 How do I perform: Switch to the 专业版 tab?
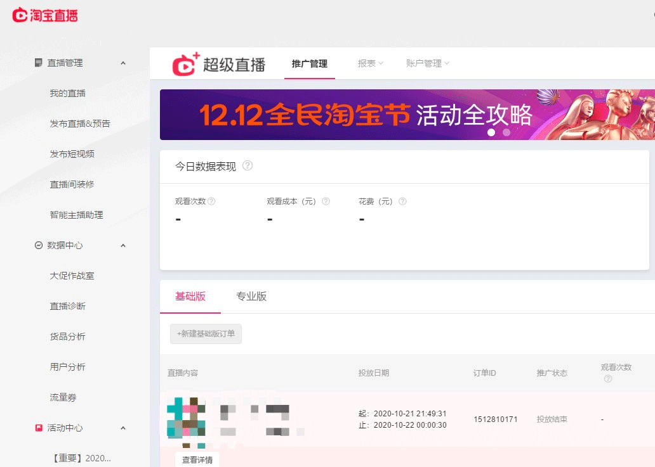(x=251, y=297)
